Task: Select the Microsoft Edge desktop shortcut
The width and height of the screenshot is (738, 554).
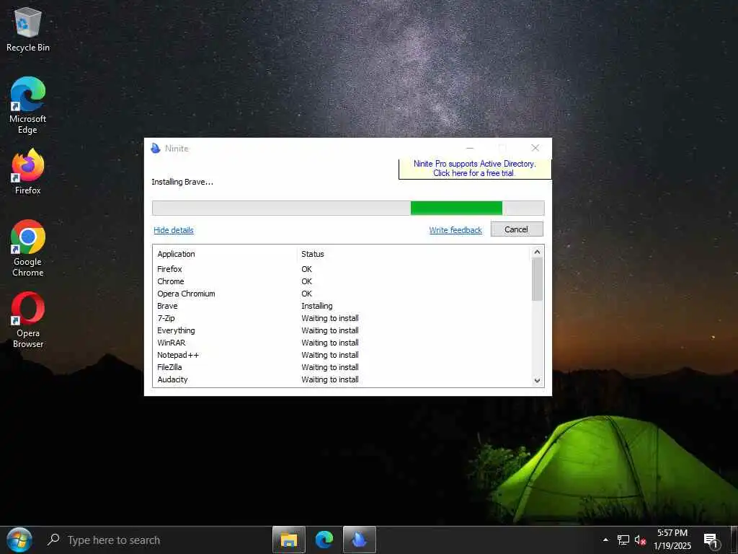Action: [x=28, y=105]
